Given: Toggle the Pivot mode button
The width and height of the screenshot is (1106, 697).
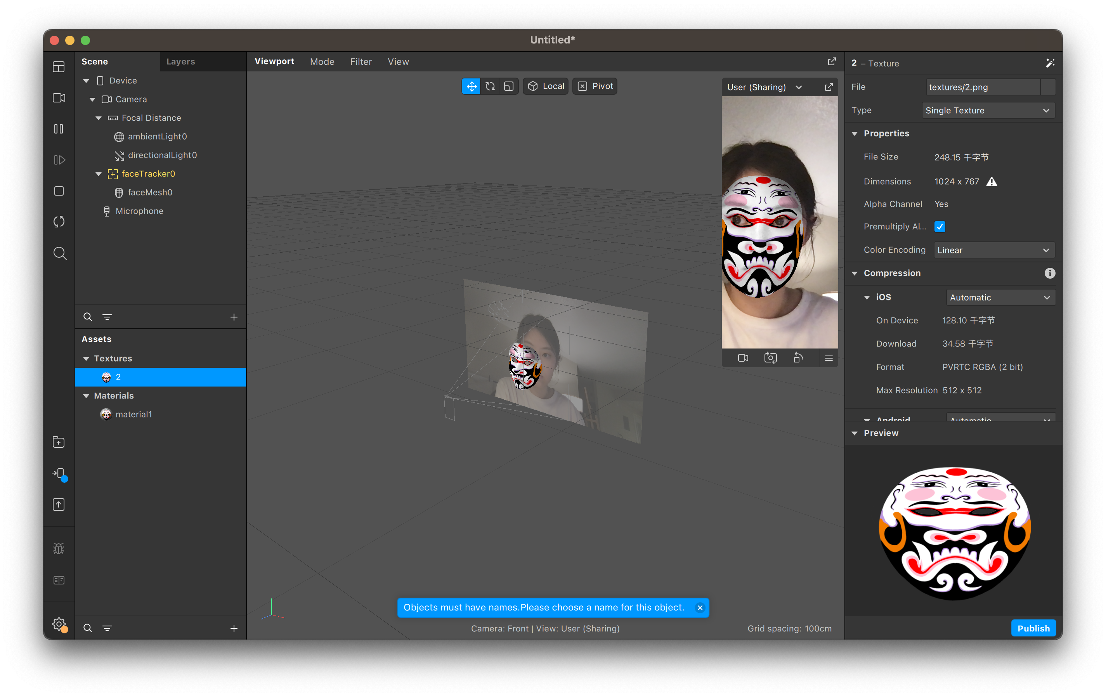Looking at the screenshot, I should pyautogui.click(x=595, y=87).
